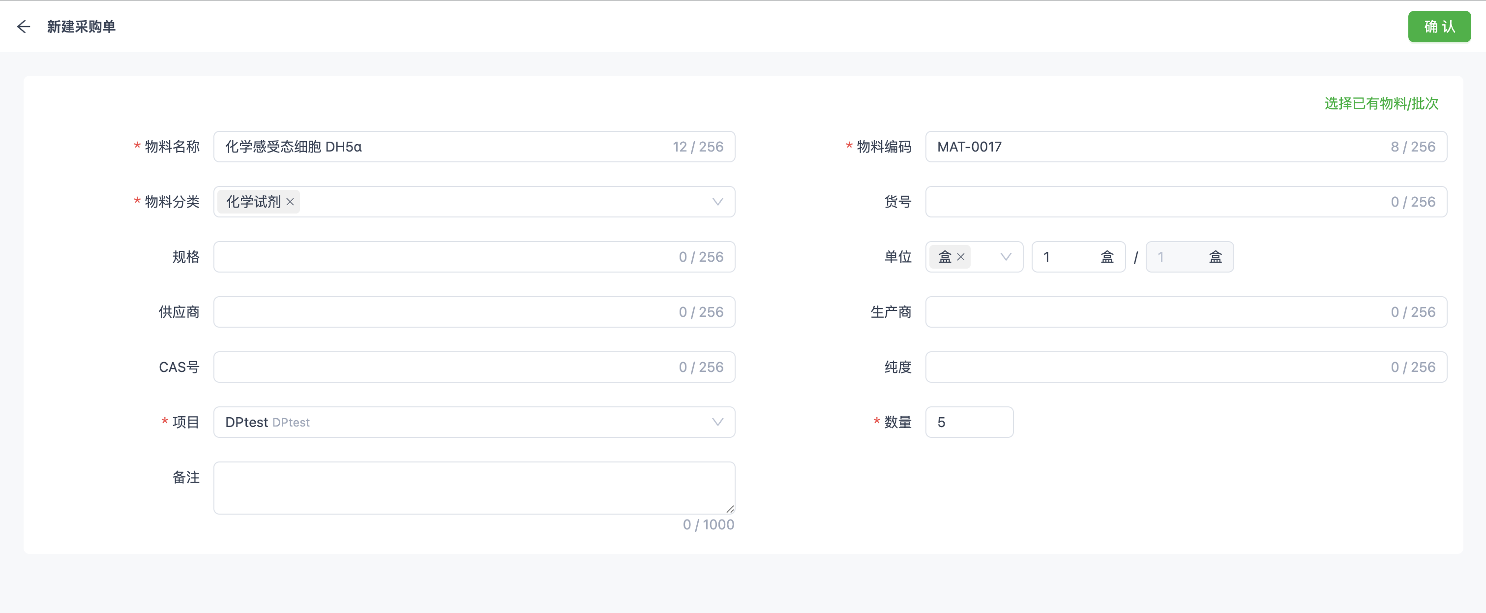The height and width of the screenshot is (613, 1486).
Task: Select the 生产商 text field
Action: coord(1154,312)
